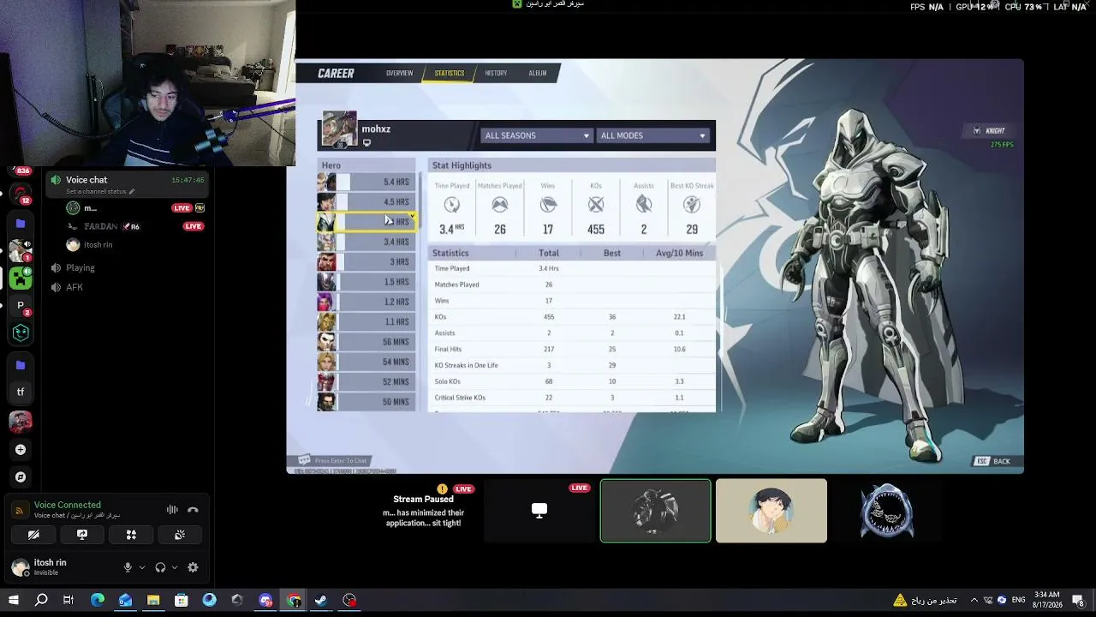Click the KOs row in Statistics table
This screenshot has width=1096, height=617.
click(571, 317)
